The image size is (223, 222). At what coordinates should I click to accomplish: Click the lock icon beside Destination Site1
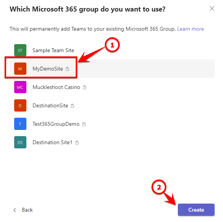point(77,142)
